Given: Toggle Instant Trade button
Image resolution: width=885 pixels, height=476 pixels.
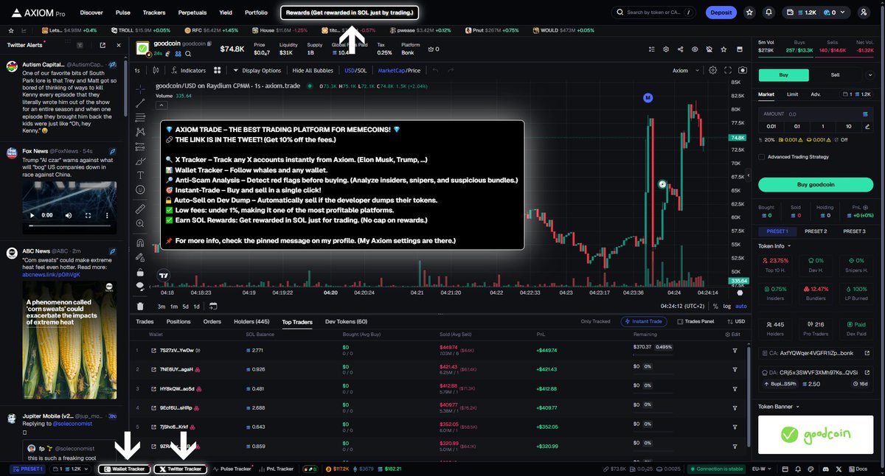Looking at the screenshot, I should [x=645, y=321].
